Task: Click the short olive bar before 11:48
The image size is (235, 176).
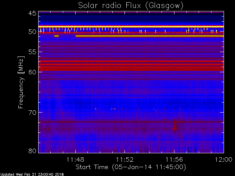Action: 57,36
